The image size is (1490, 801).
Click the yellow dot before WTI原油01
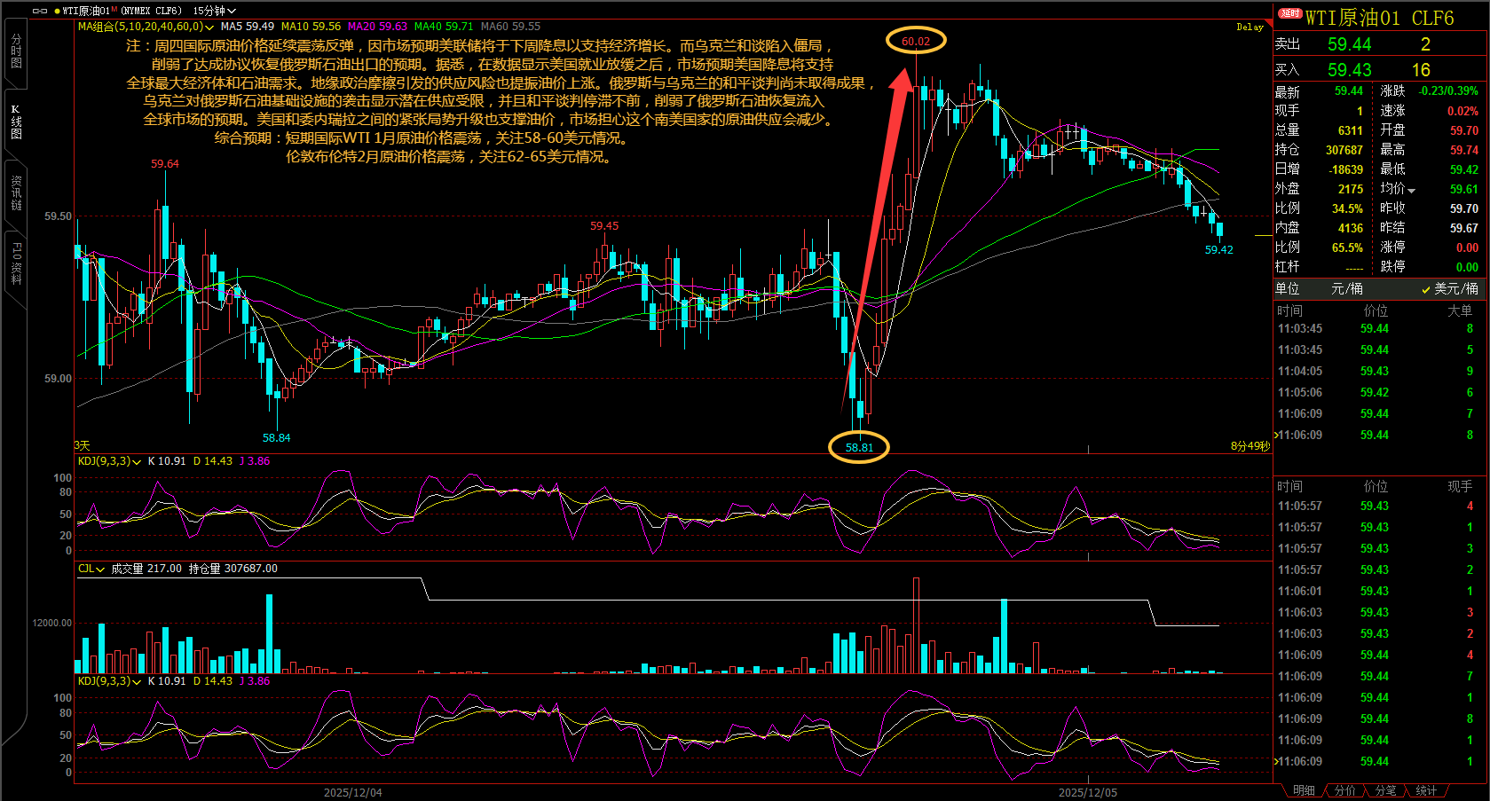coord(58,12)
